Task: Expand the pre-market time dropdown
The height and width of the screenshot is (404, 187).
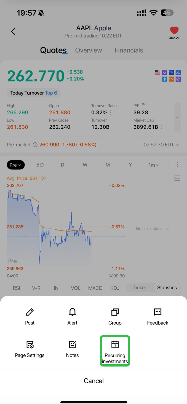Action: pyautogui.click(x=161, y=145)
